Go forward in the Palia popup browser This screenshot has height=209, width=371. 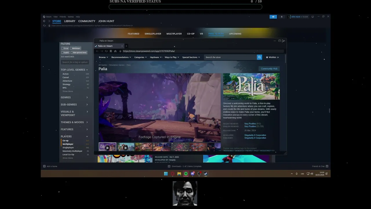coord(101,51)
